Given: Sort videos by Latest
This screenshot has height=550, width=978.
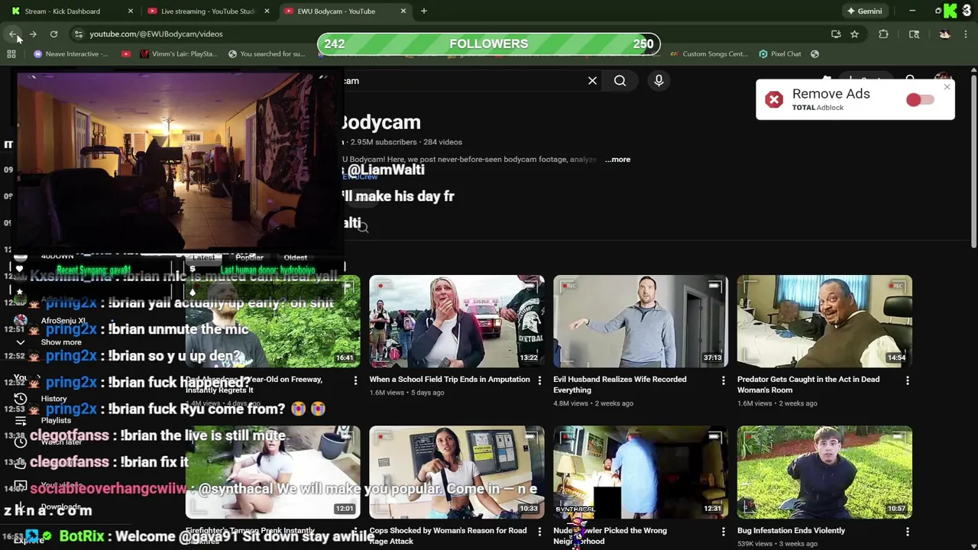Looking at the screenshot, I should pos(203,257).
